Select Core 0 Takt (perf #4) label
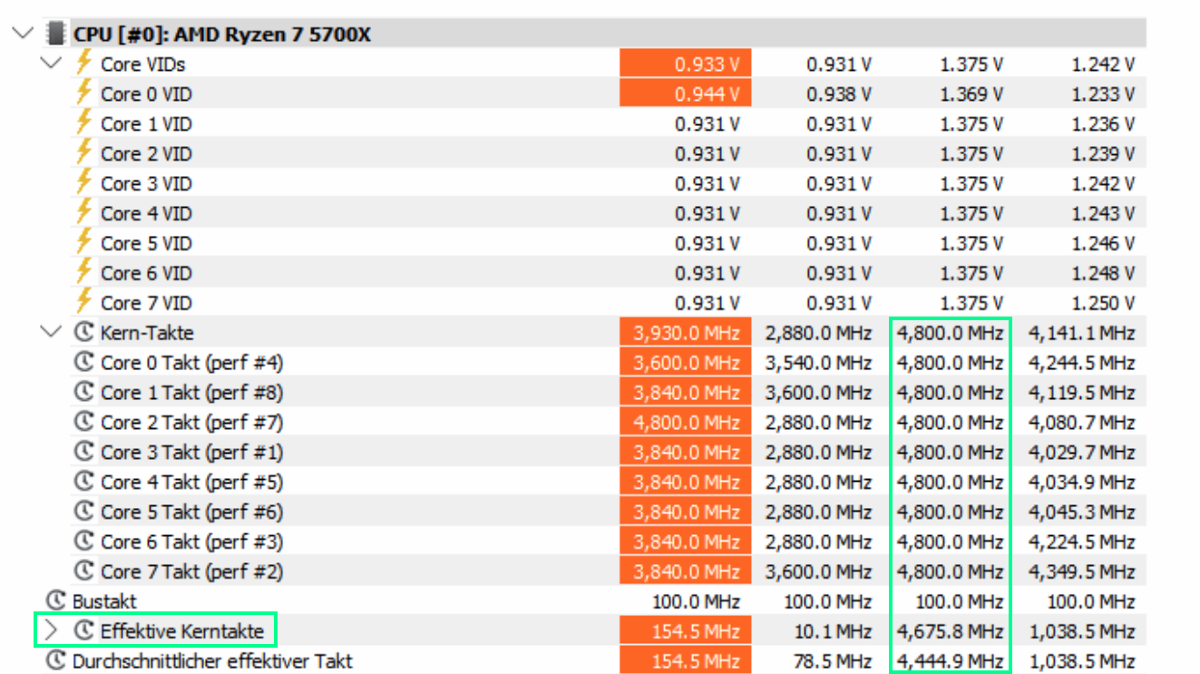The height and width of the screenshot is (674, 1200). coord(191,363)
